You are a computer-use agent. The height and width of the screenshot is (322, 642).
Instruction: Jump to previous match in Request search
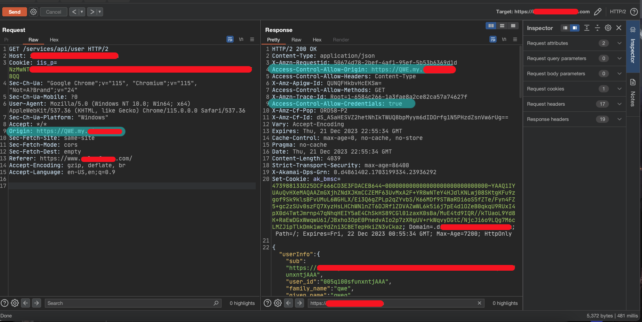pos(25,303)
